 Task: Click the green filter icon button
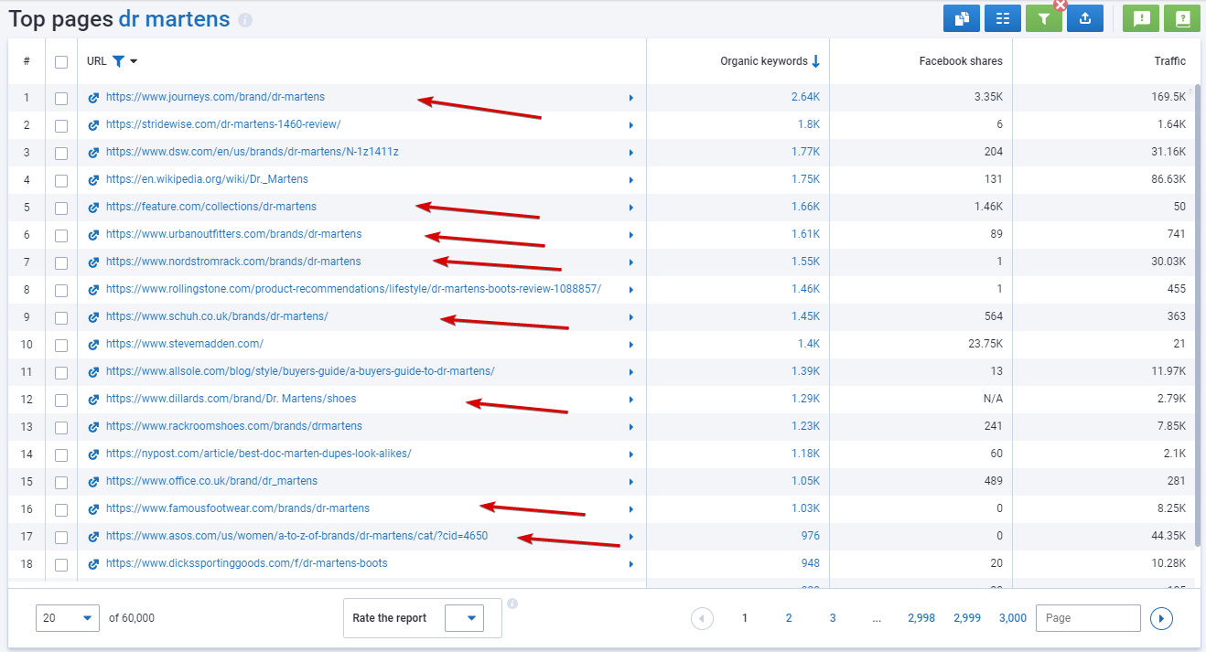point(1044,18)
